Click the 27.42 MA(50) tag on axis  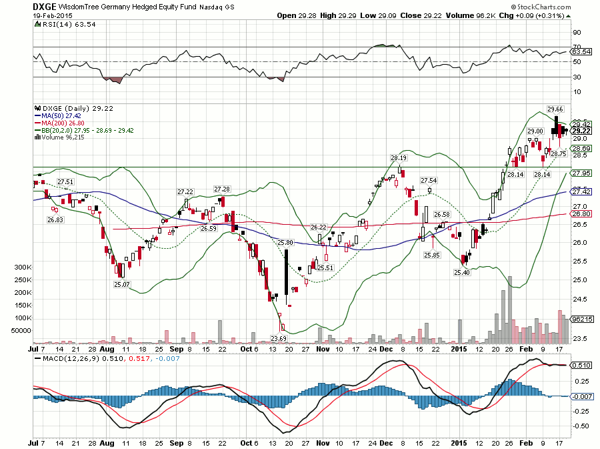581,191
